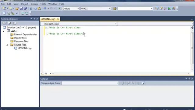
Task: Click the Save All icon
Action: (x=26, y=9)
